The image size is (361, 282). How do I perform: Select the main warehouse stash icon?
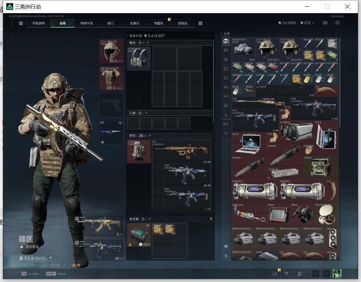pyautogui.click(x=226, y=41)
